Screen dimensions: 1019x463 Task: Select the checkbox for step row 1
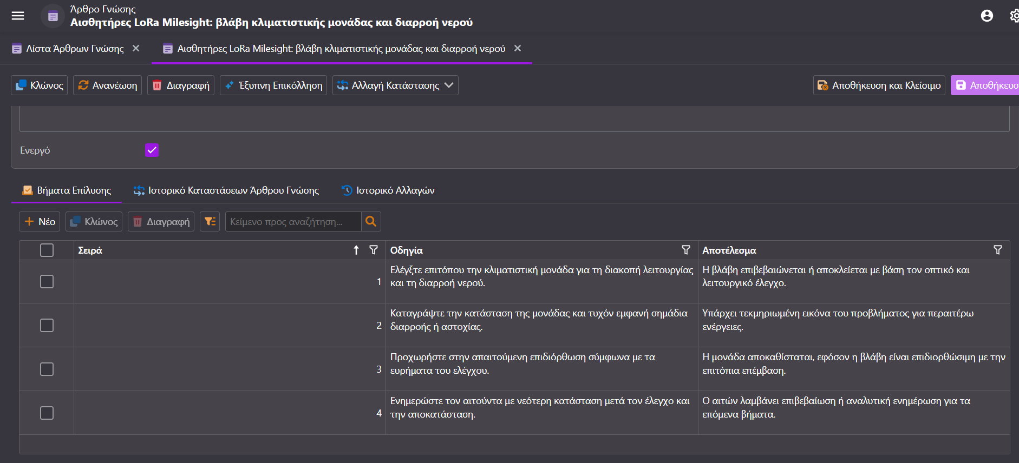click(47, 281)
